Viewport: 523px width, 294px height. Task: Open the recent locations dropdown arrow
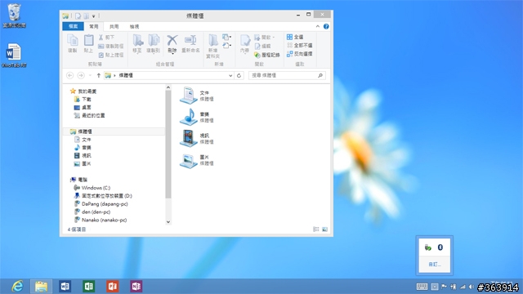click(x=90, y=76)
